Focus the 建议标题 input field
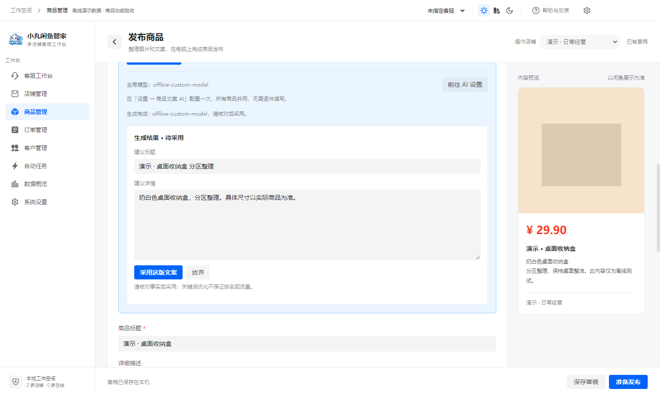The height and width of the screenshot is (396, 660). pyautogui.click(x=307, y=166)
